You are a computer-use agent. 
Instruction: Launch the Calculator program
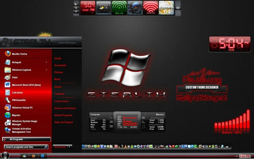(17, 93)
